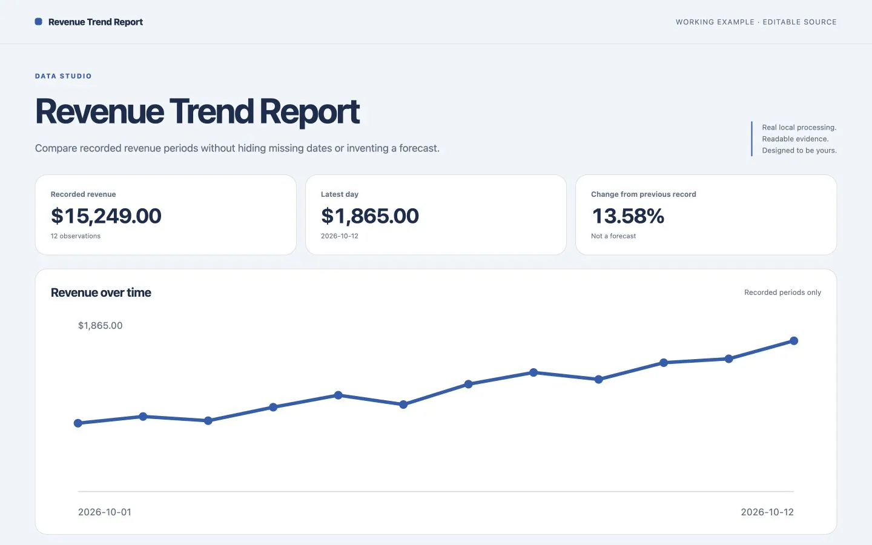Click the 'Designed to be yours.' note
Viewport: 872px width, 545px height.
(799, 151)
